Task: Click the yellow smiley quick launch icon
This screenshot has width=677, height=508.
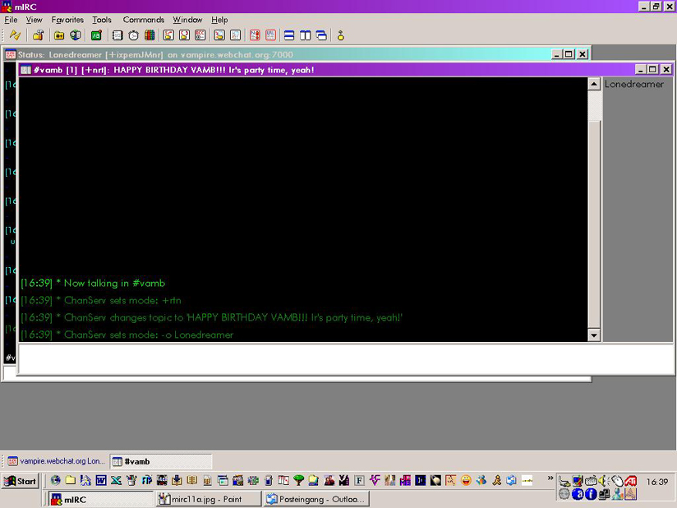Action: click(466, 480)
